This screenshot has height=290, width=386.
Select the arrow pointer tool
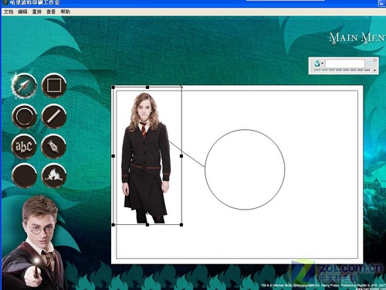pyautogui.click(x=24, y=86)
